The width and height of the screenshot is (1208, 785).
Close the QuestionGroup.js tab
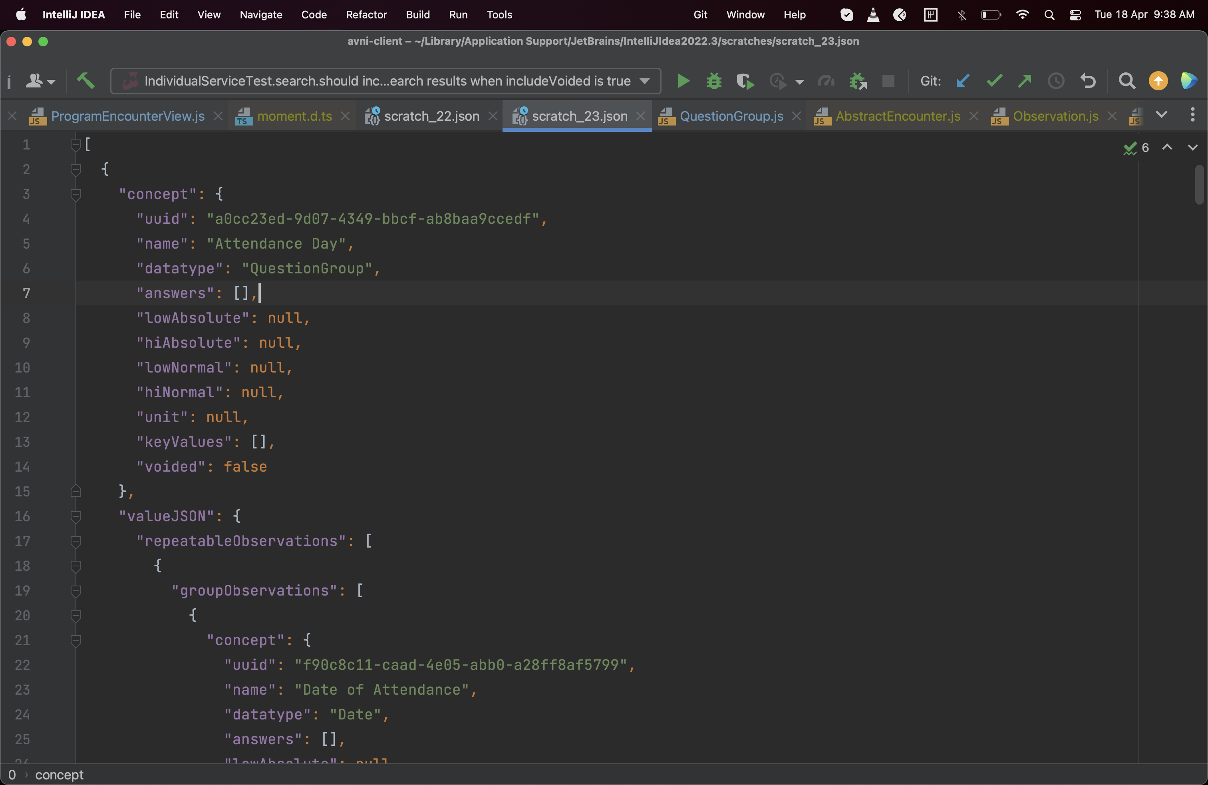click(796, 116)
